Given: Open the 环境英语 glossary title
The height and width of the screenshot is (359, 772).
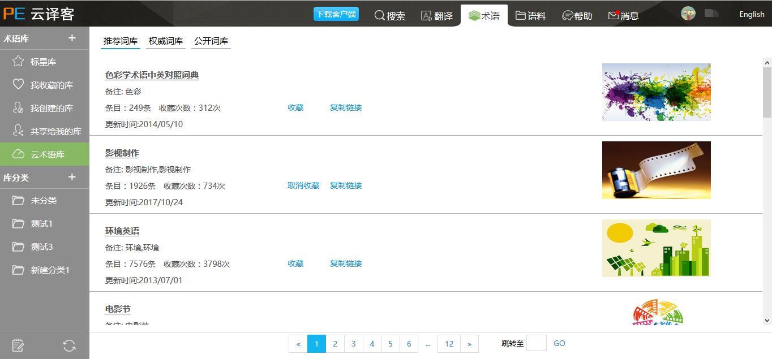Looking at the screenshot, I should pyautogui.click(x=122, y=231).
